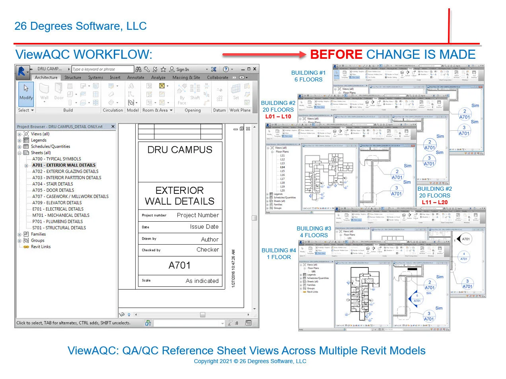506x379 pixels.
Task: Show more ribbon tabs arrows
Action: pos(235,77)
